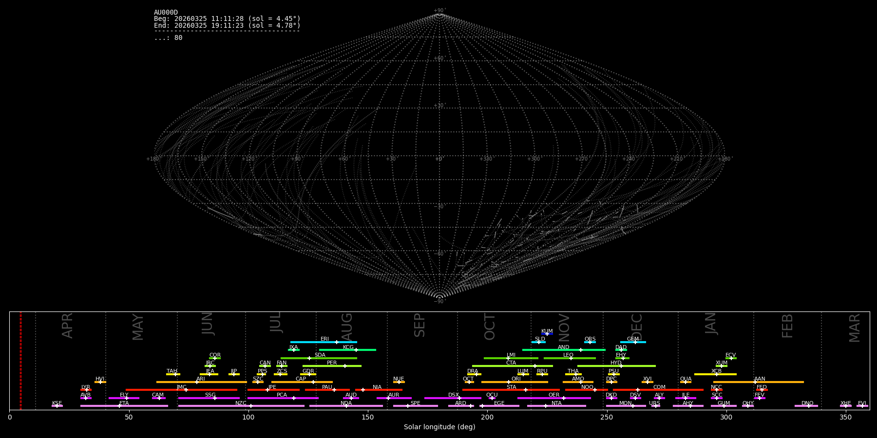The height and width of the screenshot is (438, 877).
Task: Click the -90° label at map bottom
Action: click(439, 302)
